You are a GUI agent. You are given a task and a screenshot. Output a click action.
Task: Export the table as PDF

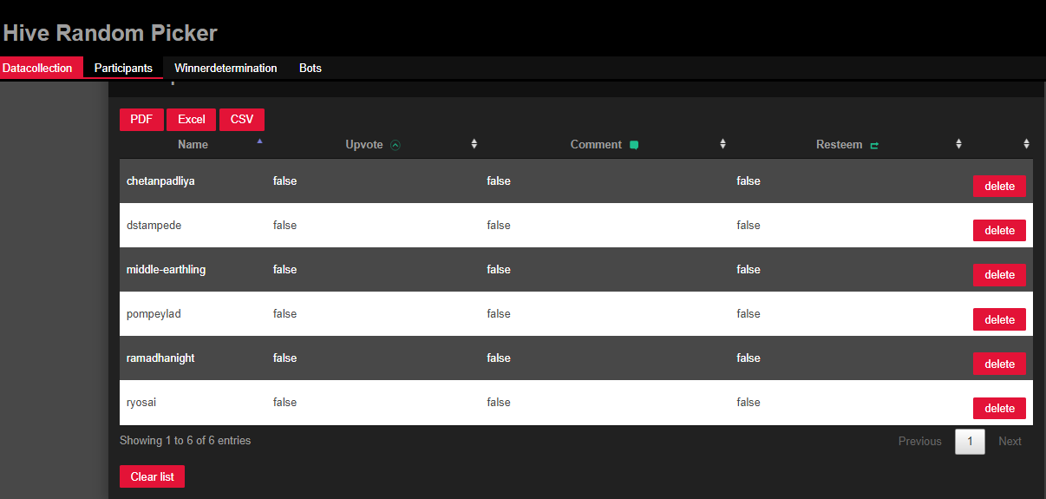point(141,120)
